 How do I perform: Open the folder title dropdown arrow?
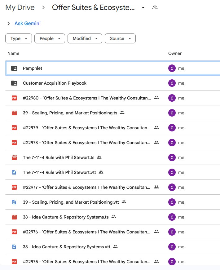coord(143,8)
